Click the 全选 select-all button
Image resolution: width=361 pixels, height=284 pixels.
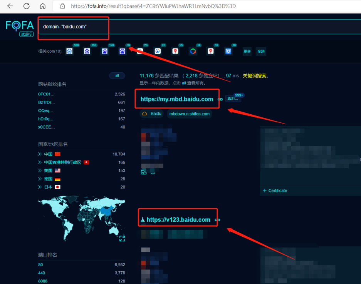[x=261, y=51]
